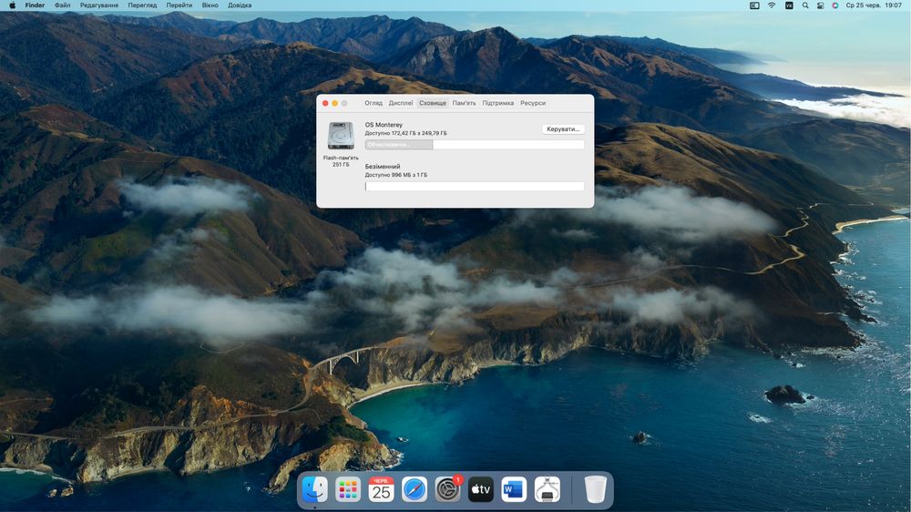Click the flash storage drive icon
This screenshot has width=911, height=512.
(341, 136)
